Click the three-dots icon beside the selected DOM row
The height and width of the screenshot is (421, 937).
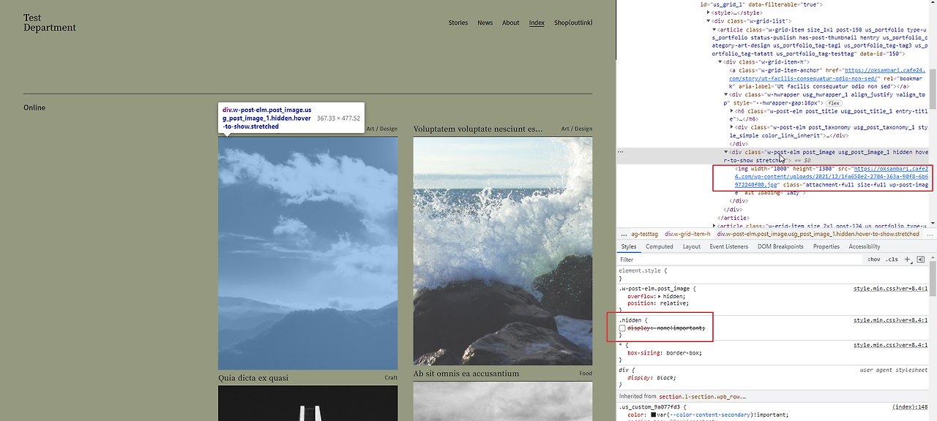point(621,151)
